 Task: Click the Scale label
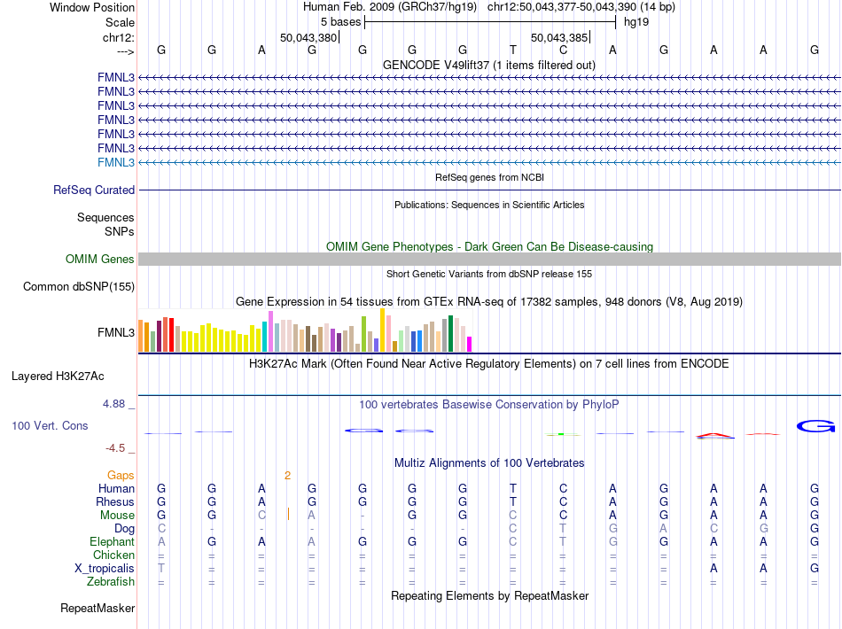pos(121,22)
